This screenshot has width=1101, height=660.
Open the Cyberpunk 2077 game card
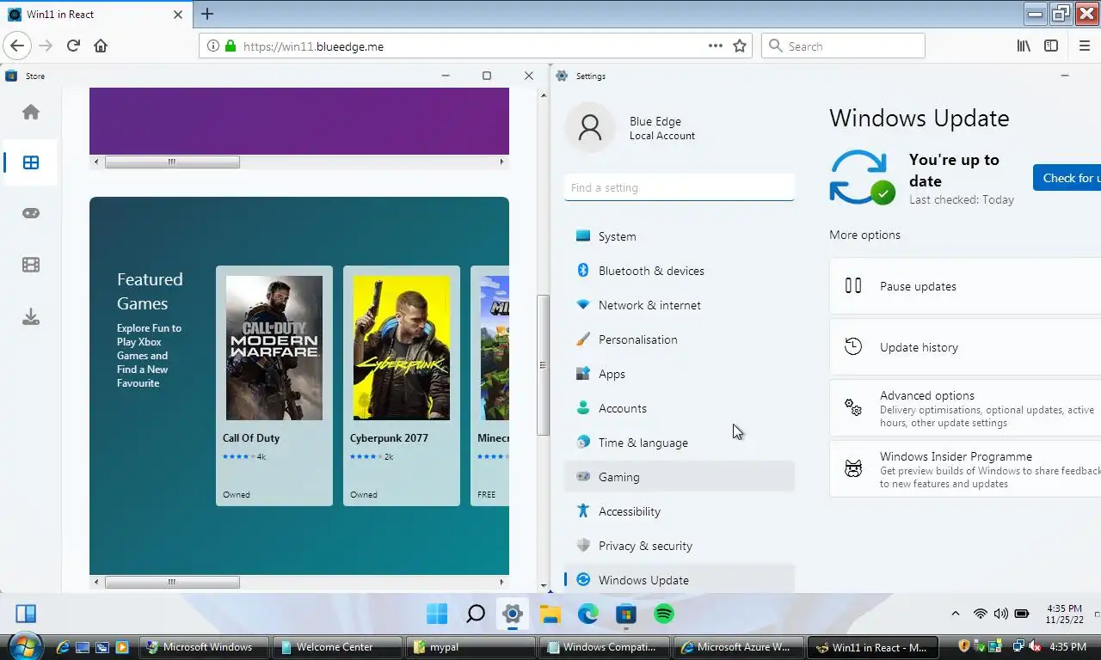point(402,386)
